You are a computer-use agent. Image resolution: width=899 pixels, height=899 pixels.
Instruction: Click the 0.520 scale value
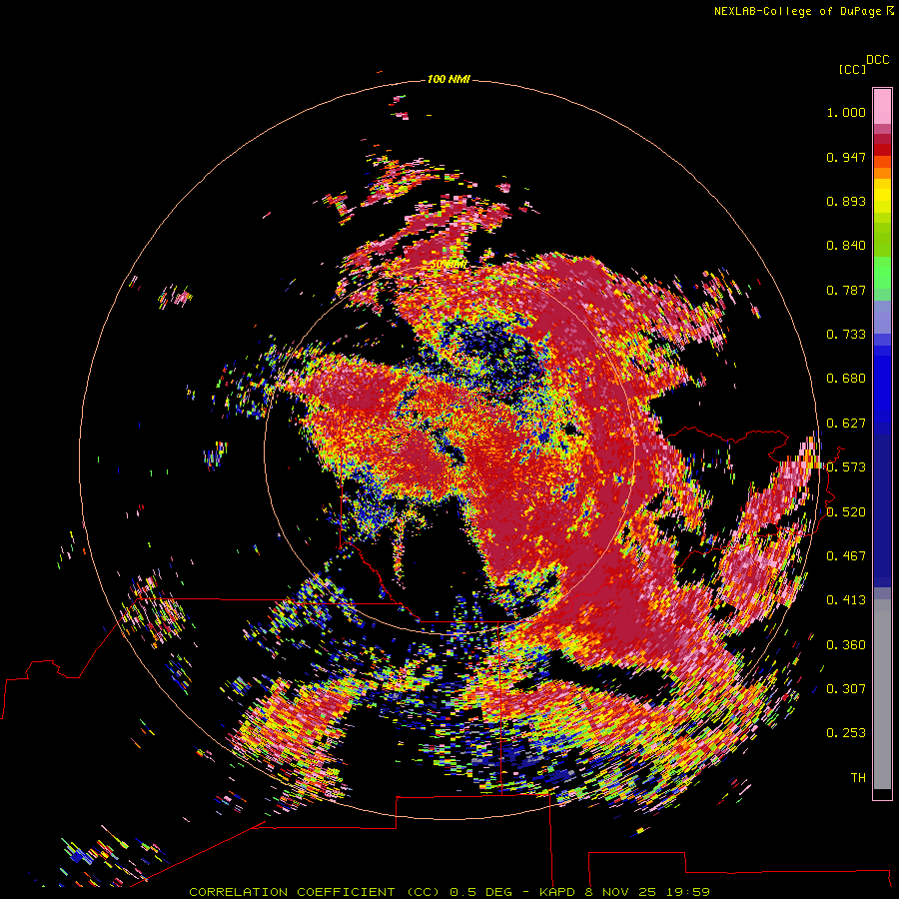[x=846, y=512]
